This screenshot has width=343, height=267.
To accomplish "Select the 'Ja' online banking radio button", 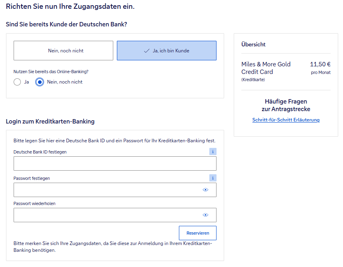I will coord(17,82).
